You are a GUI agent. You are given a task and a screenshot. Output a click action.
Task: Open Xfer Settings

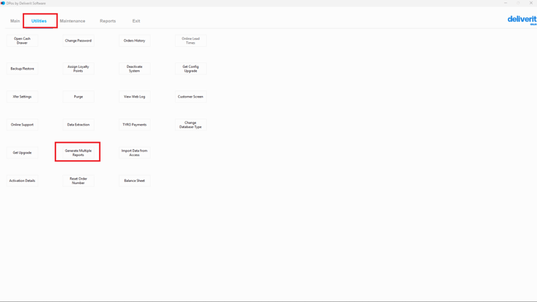[23, 97]
